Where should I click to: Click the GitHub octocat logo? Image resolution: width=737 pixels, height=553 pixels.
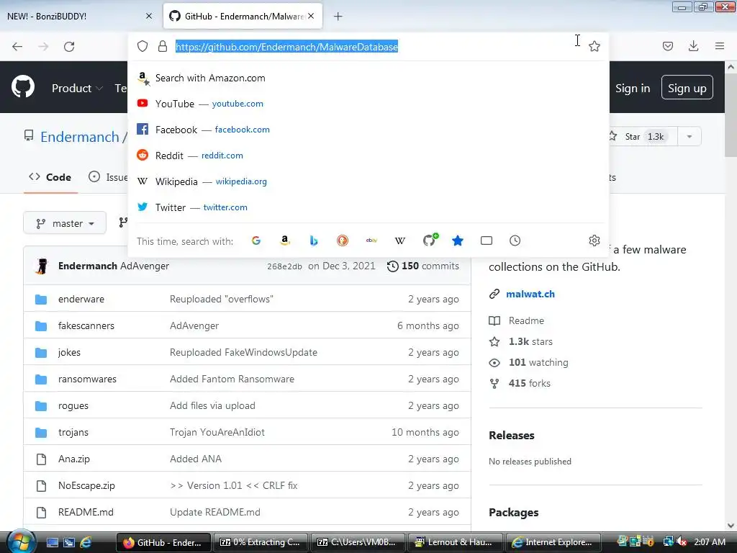coord(23,87)
